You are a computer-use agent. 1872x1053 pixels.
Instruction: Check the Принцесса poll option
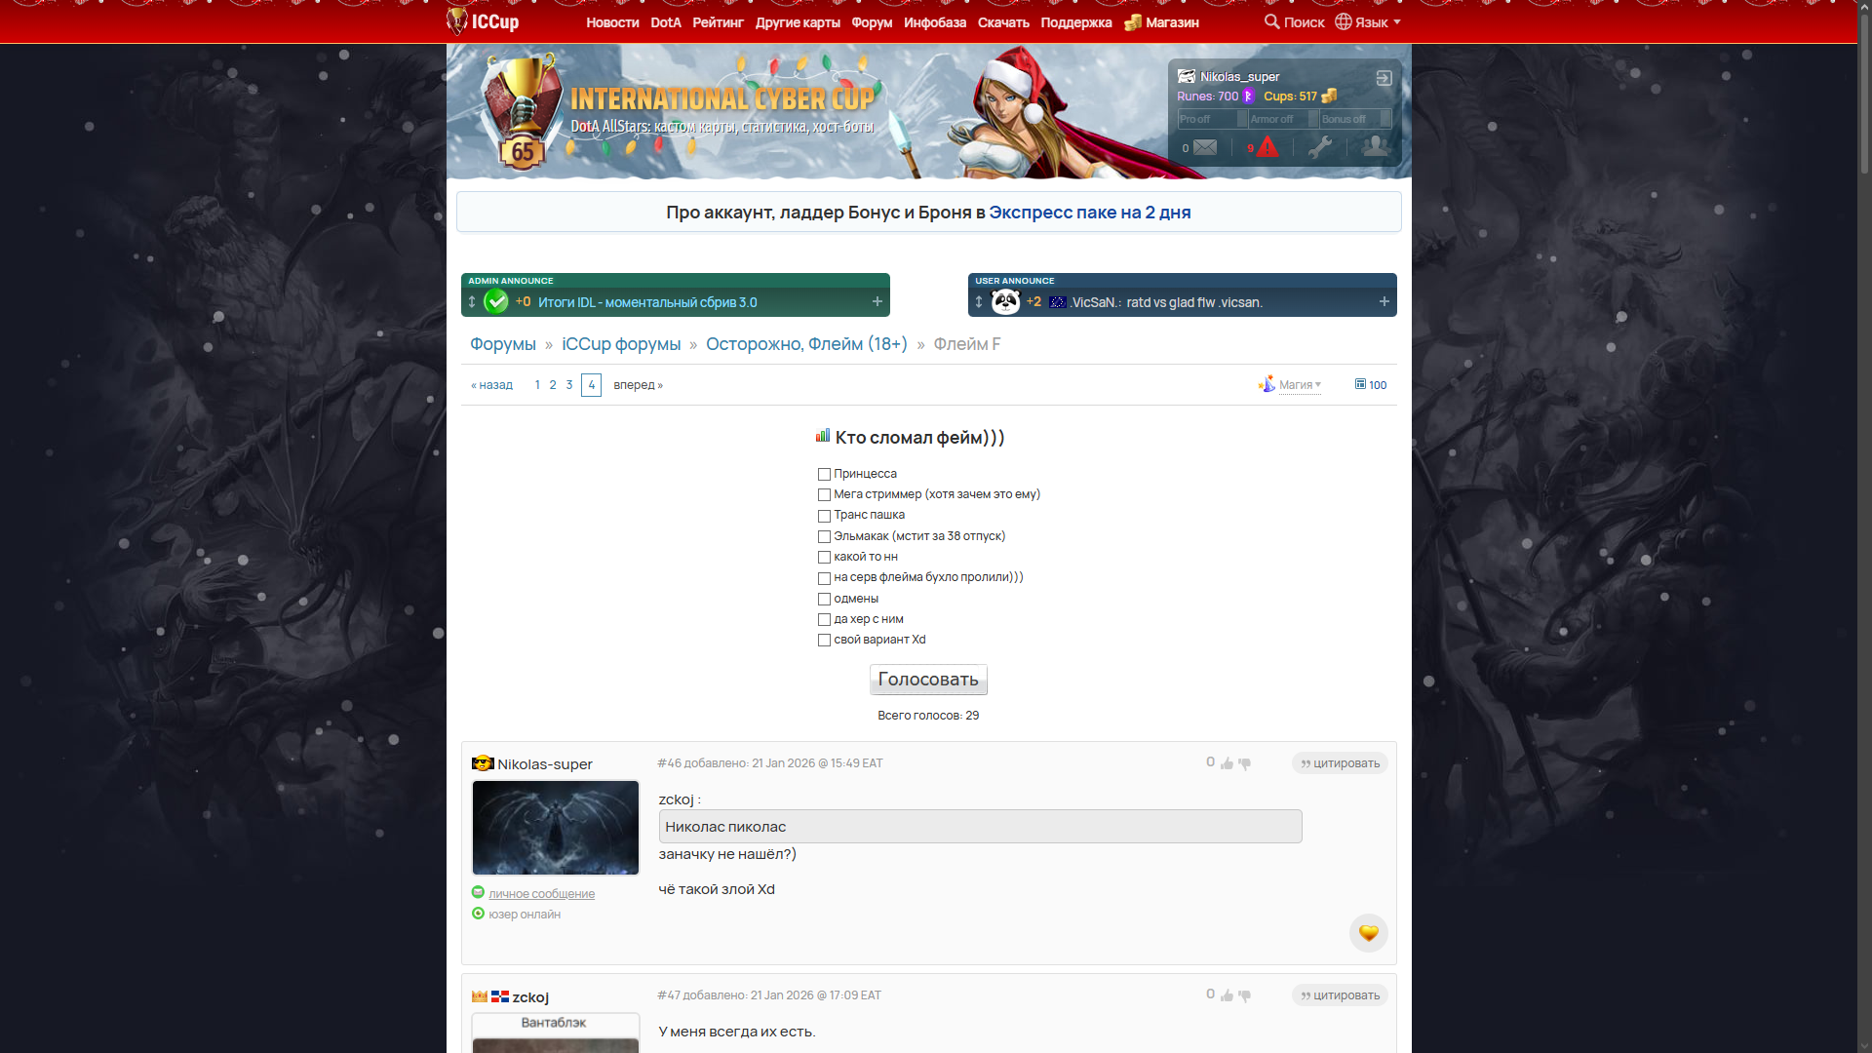coord(824,475)
